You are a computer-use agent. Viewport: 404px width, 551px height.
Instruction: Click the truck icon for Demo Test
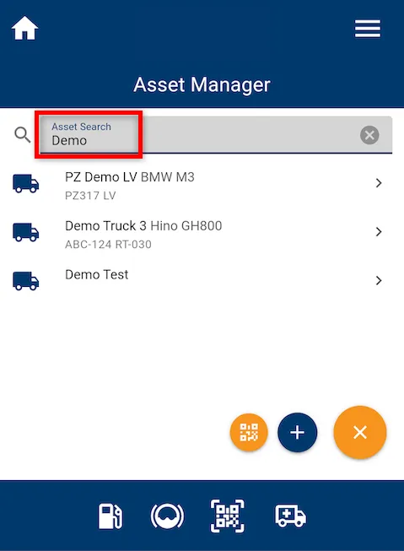(x=26, y=281)
